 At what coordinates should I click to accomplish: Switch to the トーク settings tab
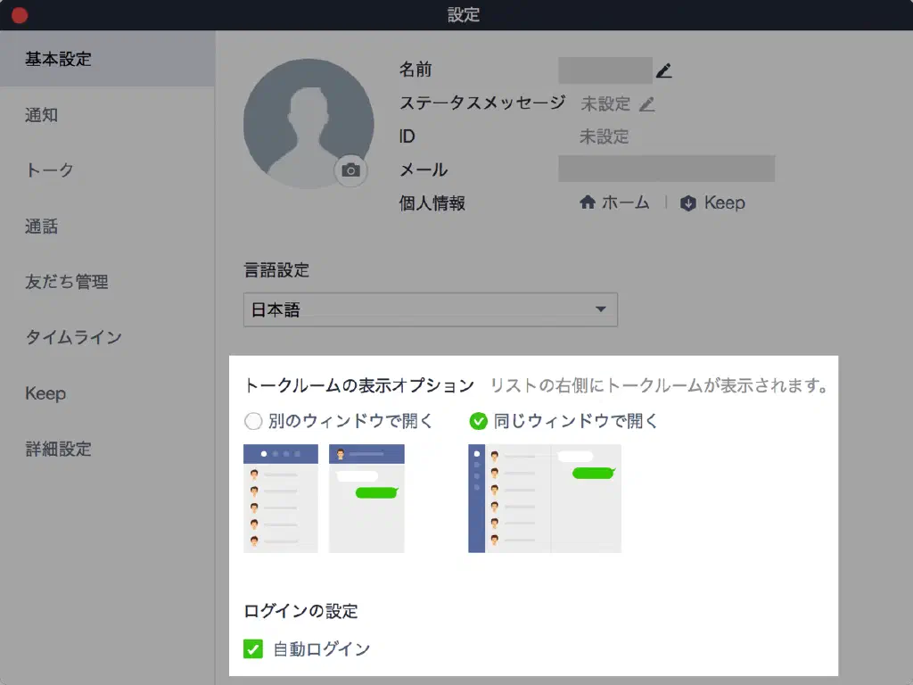(49, 170)
